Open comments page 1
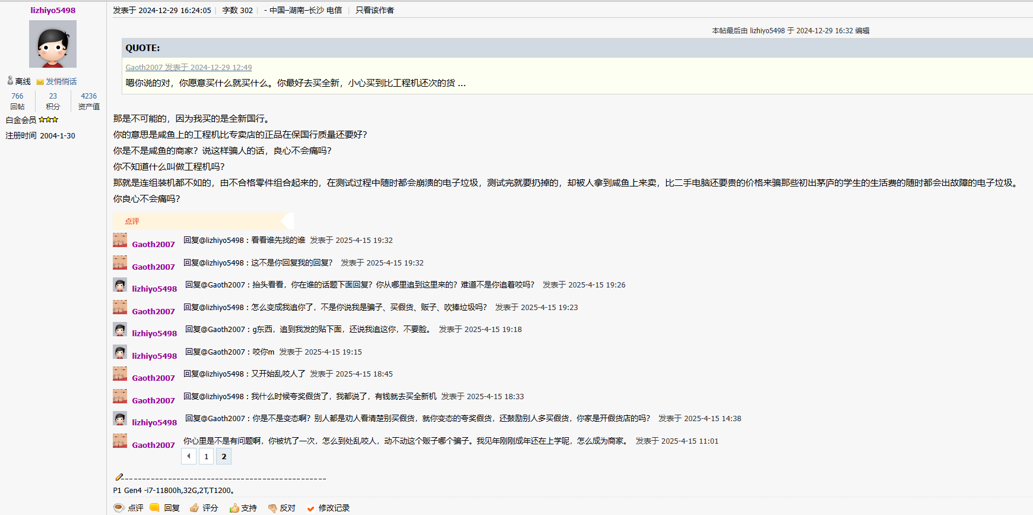Screen dimensions: 1033x515 (x=206, y=456)
